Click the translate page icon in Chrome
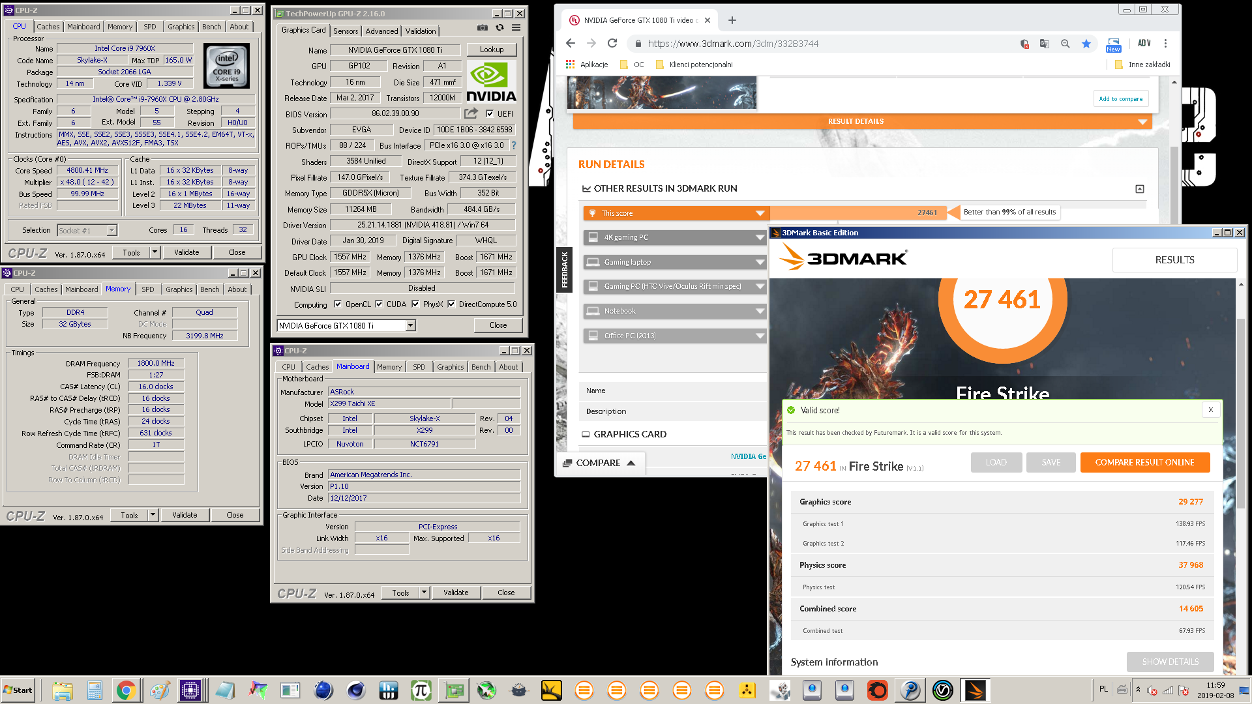The width and height of the screenshot is (1252, 704). coord(1044,44)
